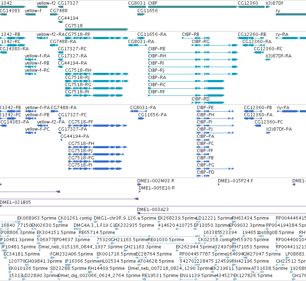The height and width of the screenshot is (281, 306).
Task: Select the CtBP gene feature label
Action: tap(152, 3)
